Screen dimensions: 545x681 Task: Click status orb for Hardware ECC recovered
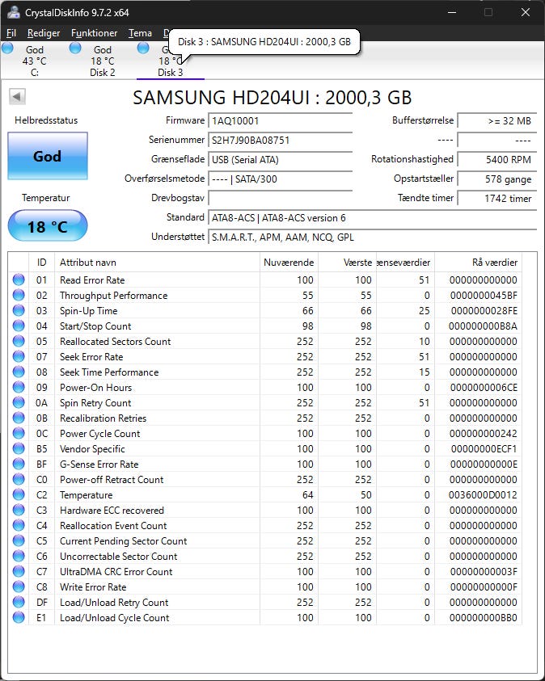[19, 510]
